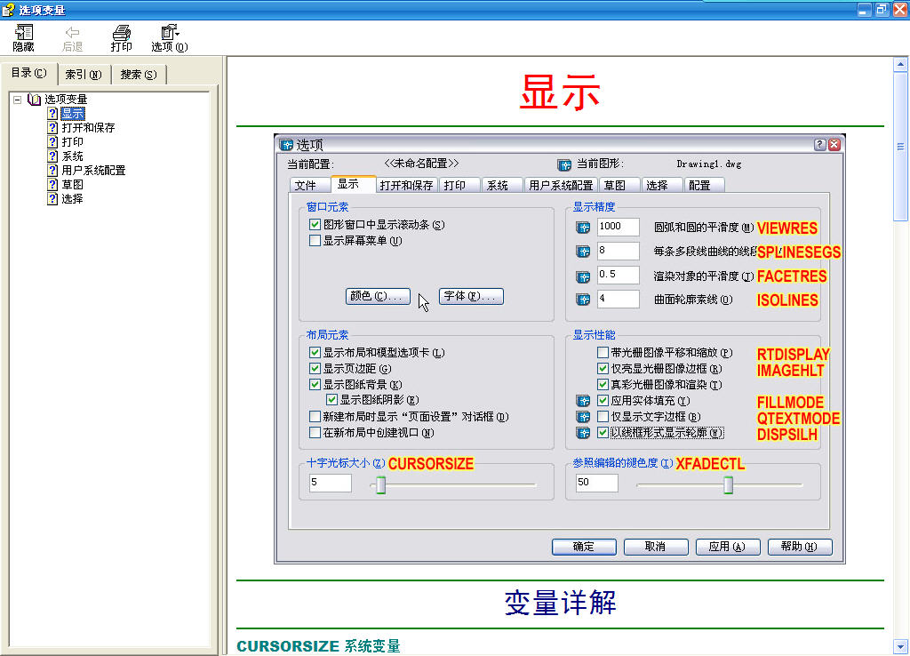Image resolution: width=910 pixels, height=656 pixels.
Task: Click the 参照编辑的褪色度 value field showing 50
Action: click(x=596, y=483)
